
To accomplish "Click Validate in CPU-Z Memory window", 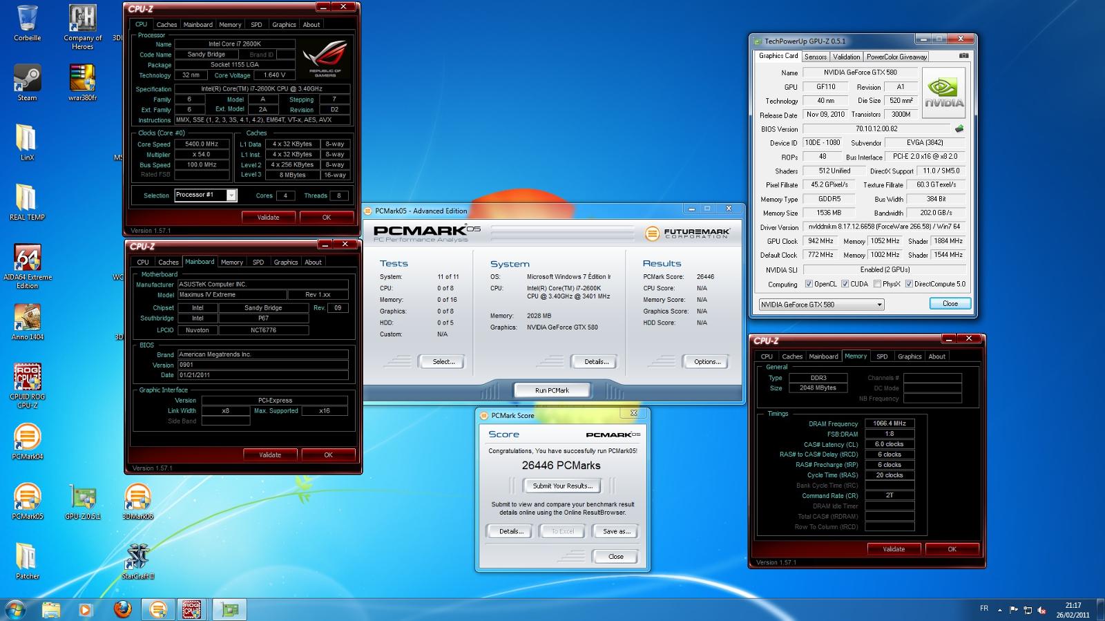I will tap(894, 549).
